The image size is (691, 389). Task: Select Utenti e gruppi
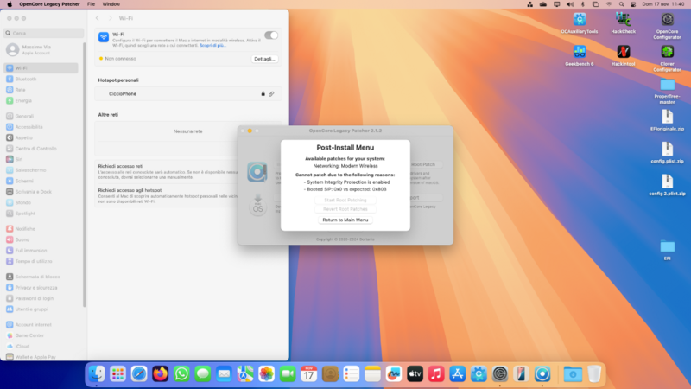[x=41, y=309]
